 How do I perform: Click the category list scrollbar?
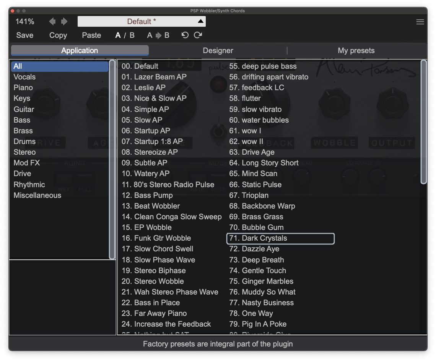pyautogui.click(x=112, y=160)
